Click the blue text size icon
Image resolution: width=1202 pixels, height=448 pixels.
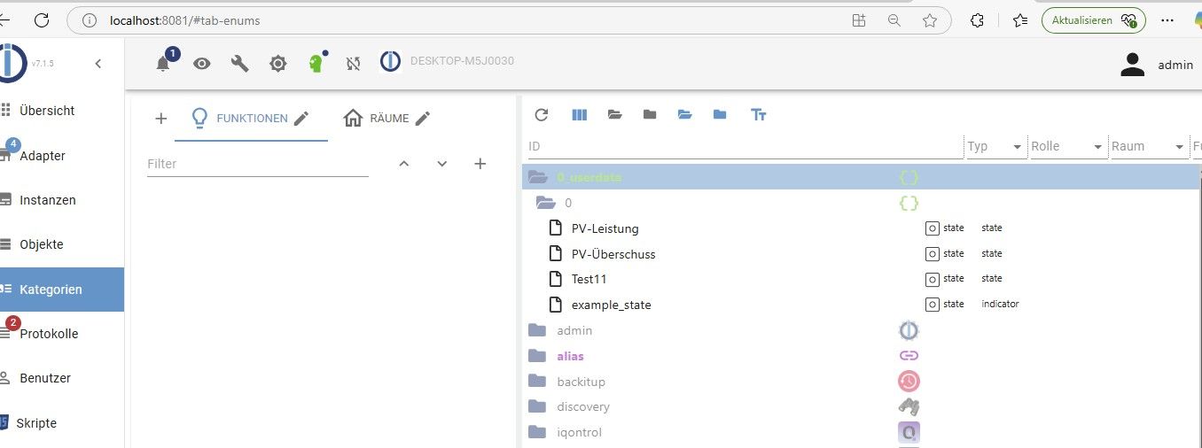click(758, 115)
